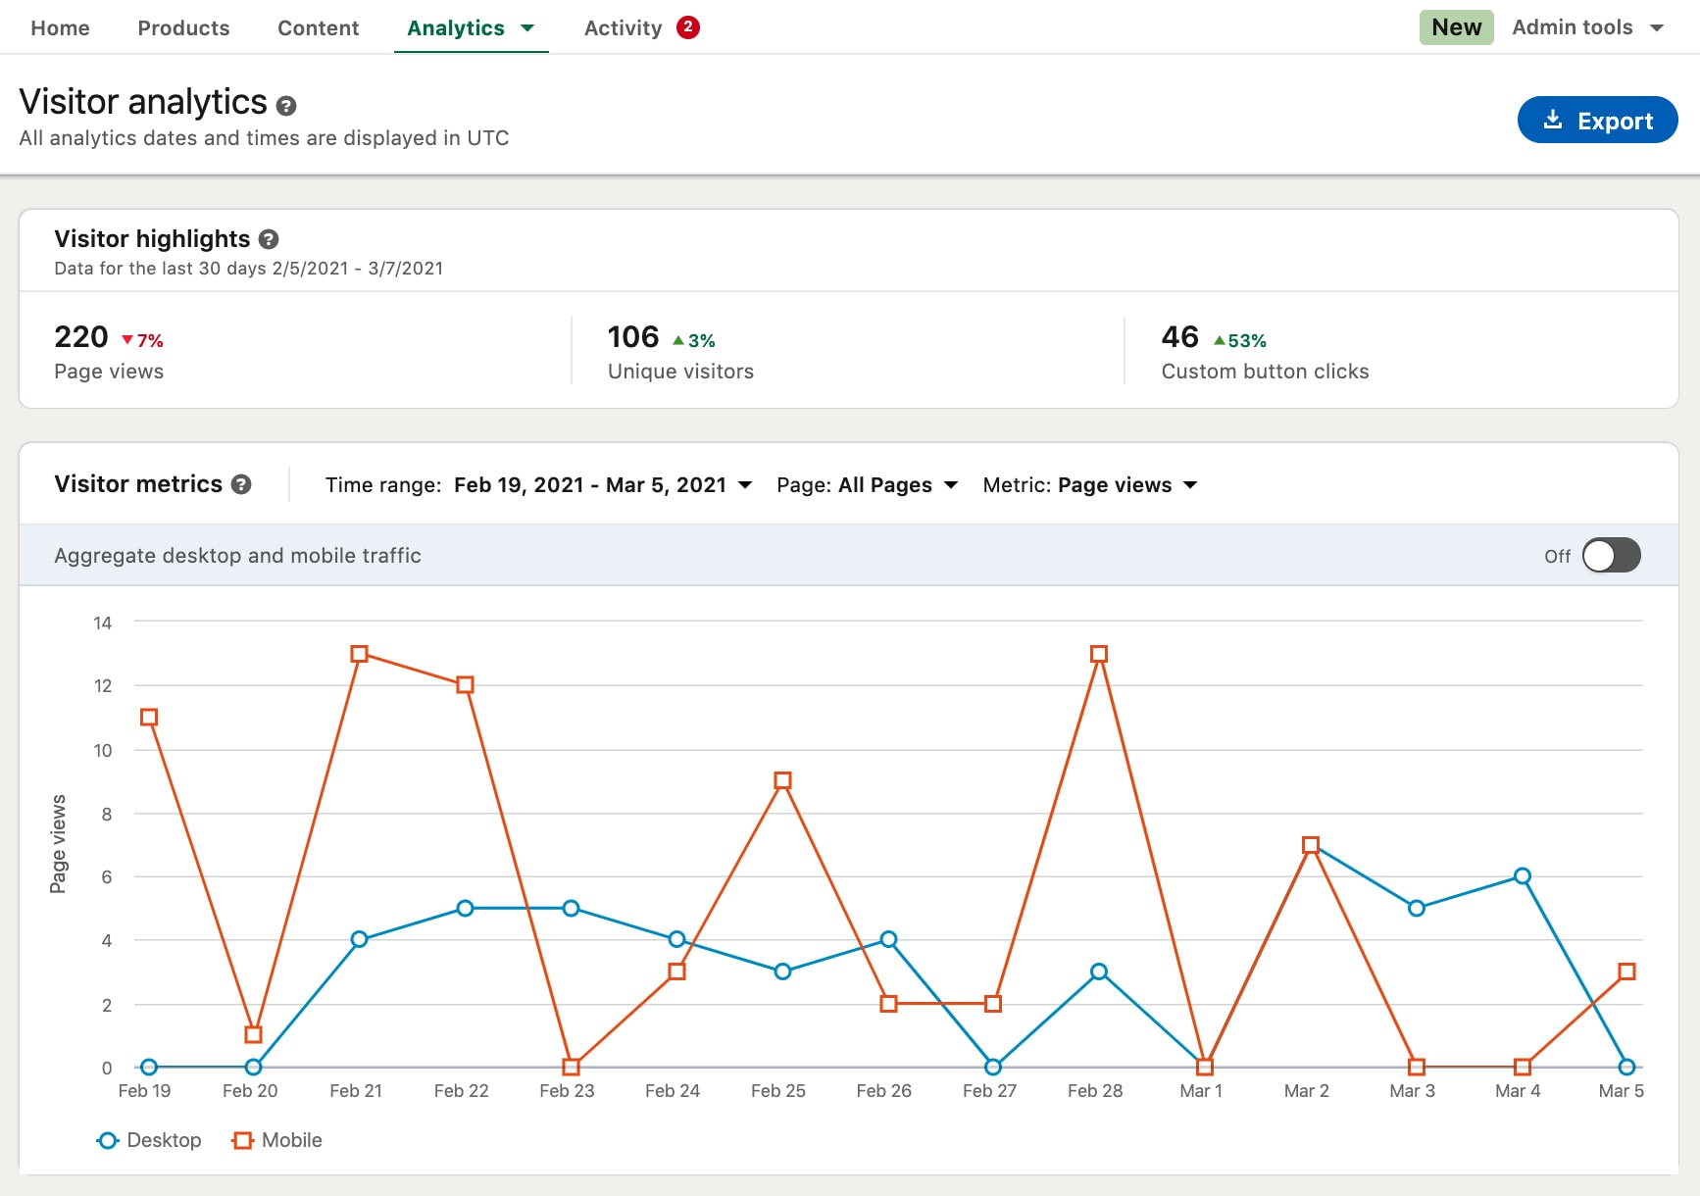Click the red notification badge on Activity

[686, 27]
